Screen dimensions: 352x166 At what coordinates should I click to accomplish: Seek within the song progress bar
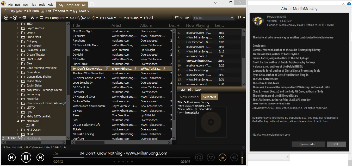click(122, 157)
